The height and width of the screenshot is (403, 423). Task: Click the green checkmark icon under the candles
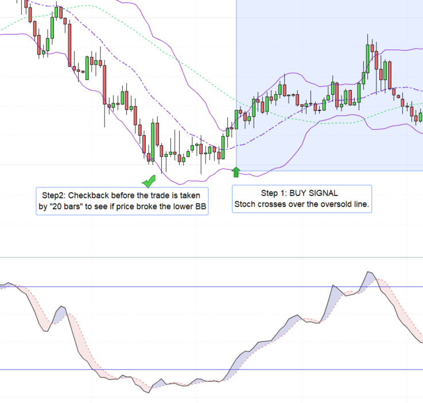[149, 181]
